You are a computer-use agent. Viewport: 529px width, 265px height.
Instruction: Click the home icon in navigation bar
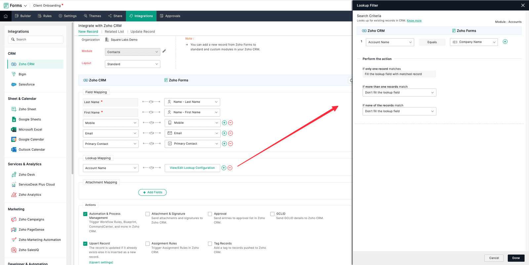(x=6, y=16)
